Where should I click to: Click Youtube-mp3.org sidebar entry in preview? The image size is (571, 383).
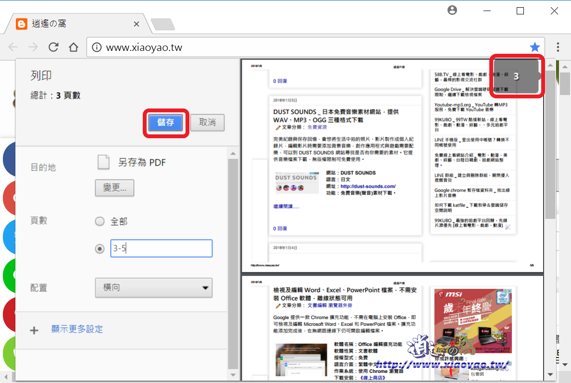(471, 107)
